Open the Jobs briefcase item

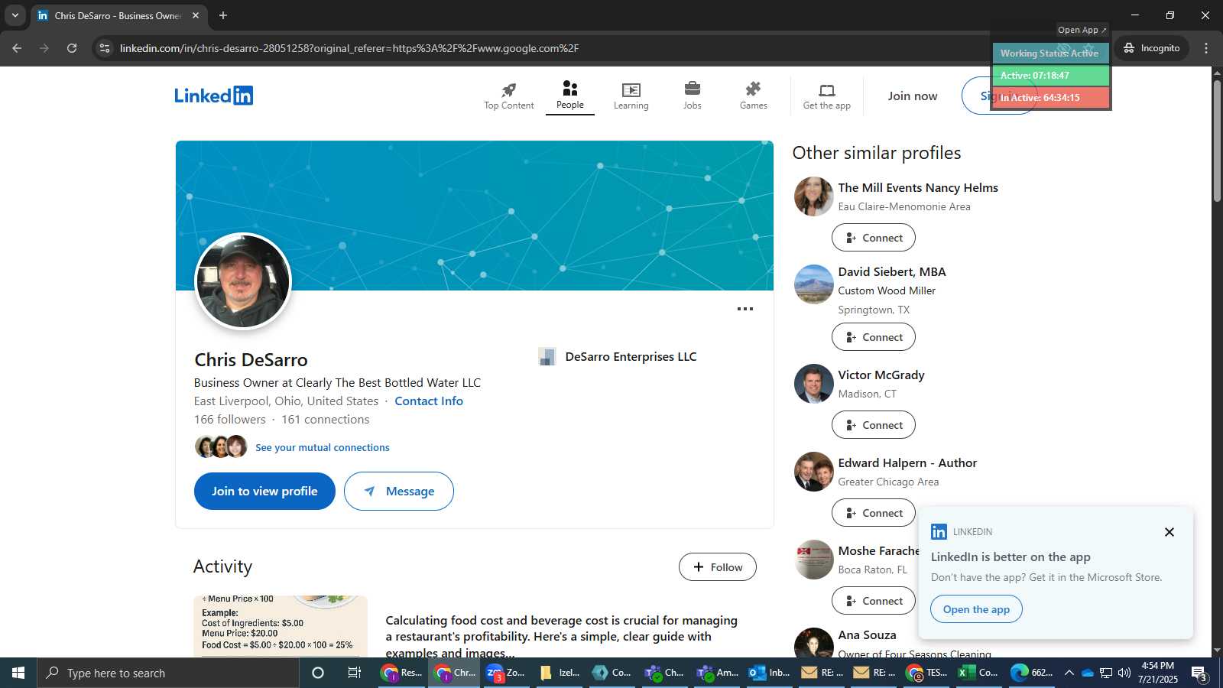[692, 96]
